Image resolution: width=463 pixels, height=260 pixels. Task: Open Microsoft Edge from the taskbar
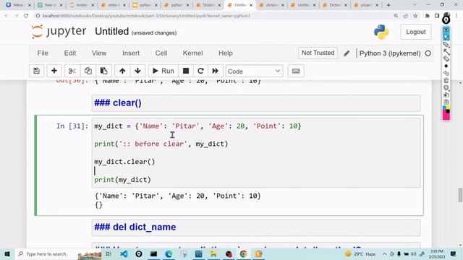(x=169, y=253)
